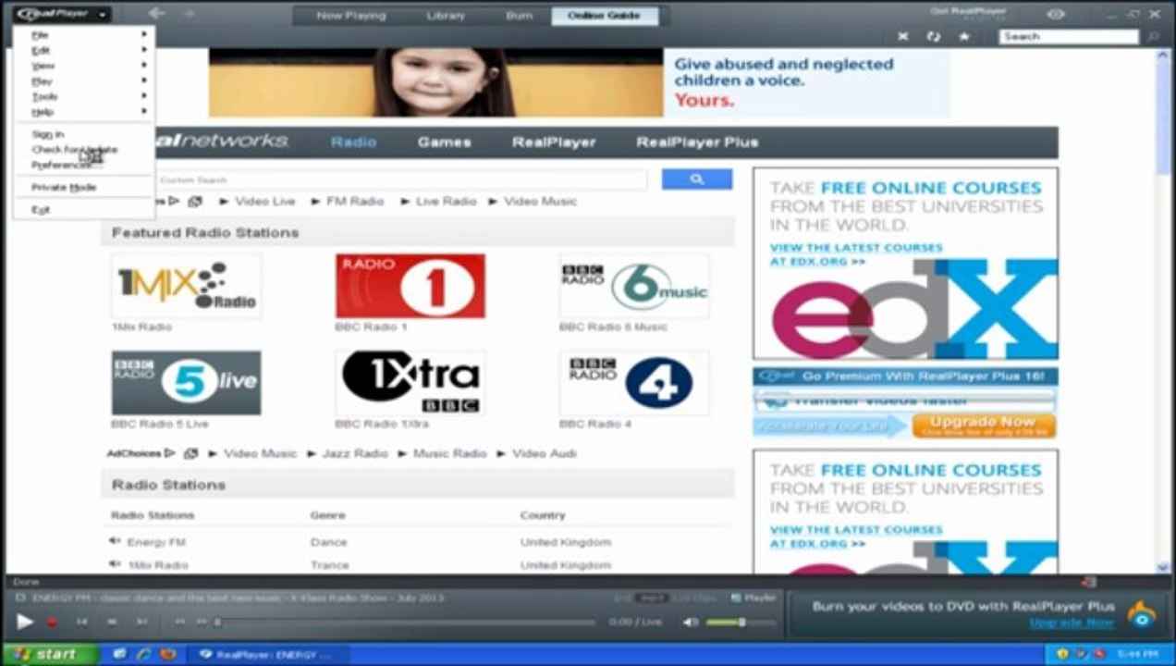Open the BBC Radio 1 station thumbnail
This screenshot has width=1176, height=666.
pyautogui.click(x=410, y=287)
